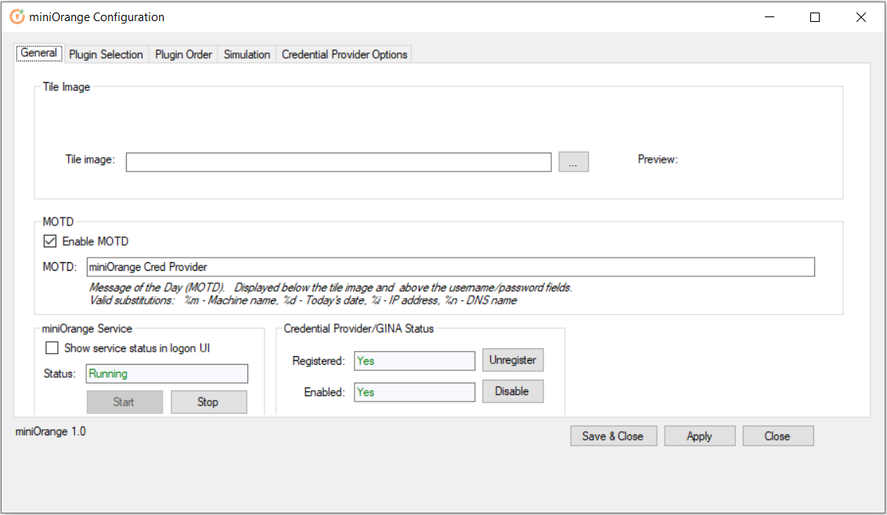Switch to the Simulation tab

247,54
